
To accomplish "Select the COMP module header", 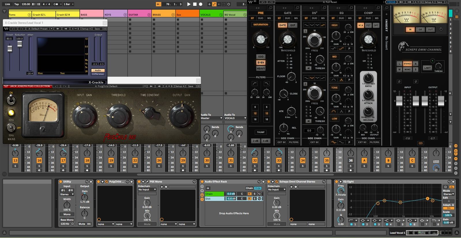I will (x=368, y=13).
